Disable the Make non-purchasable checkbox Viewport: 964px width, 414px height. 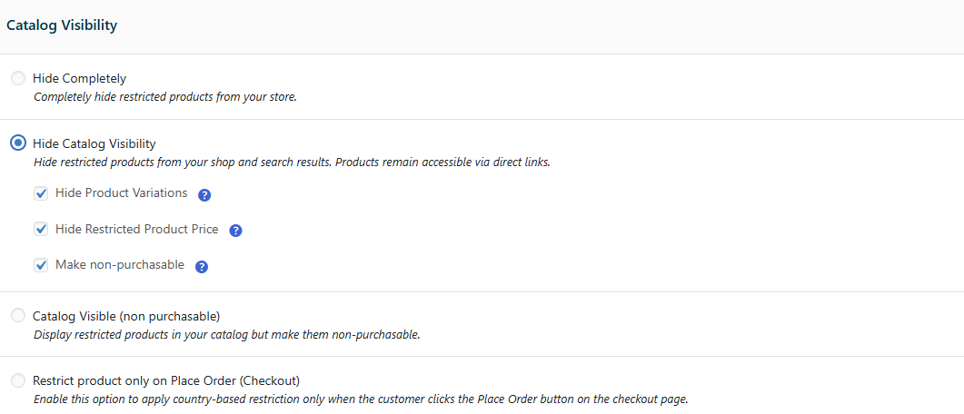[41, 266]
